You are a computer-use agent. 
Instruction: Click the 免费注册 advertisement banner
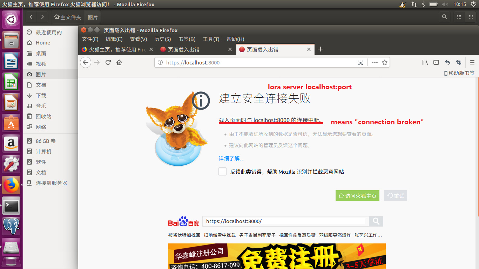[277, 256]
